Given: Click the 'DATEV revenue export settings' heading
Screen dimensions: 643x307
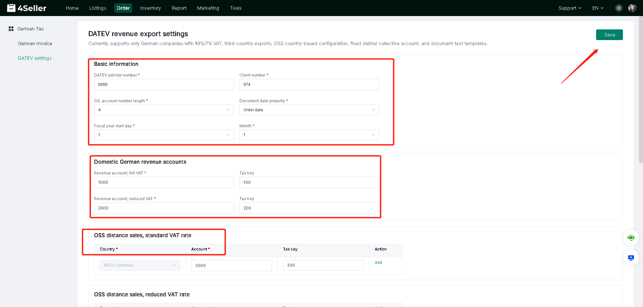Looking at the screenshot, I should point(138,34).
